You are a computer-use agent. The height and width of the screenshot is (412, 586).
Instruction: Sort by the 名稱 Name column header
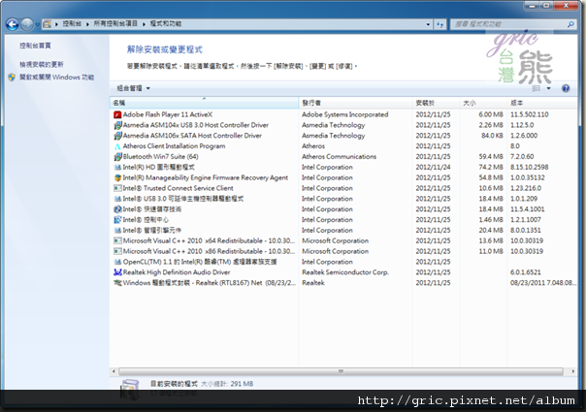pos(204,103)
